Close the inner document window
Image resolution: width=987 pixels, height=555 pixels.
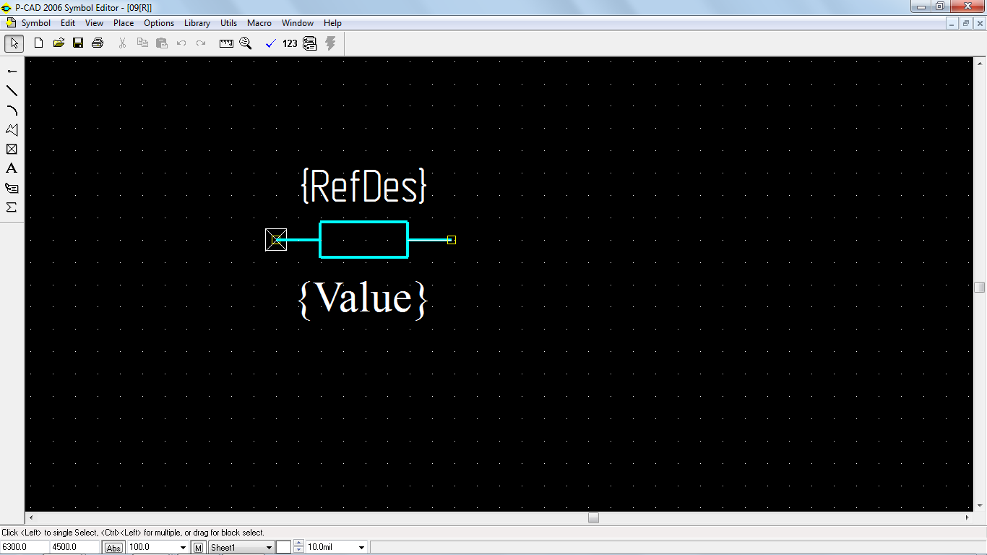pyautogui.click(x=979, y=23)
